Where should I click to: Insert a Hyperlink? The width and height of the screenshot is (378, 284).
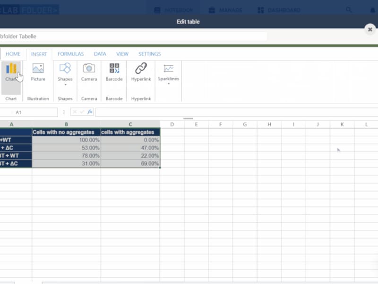click(141, 72)
